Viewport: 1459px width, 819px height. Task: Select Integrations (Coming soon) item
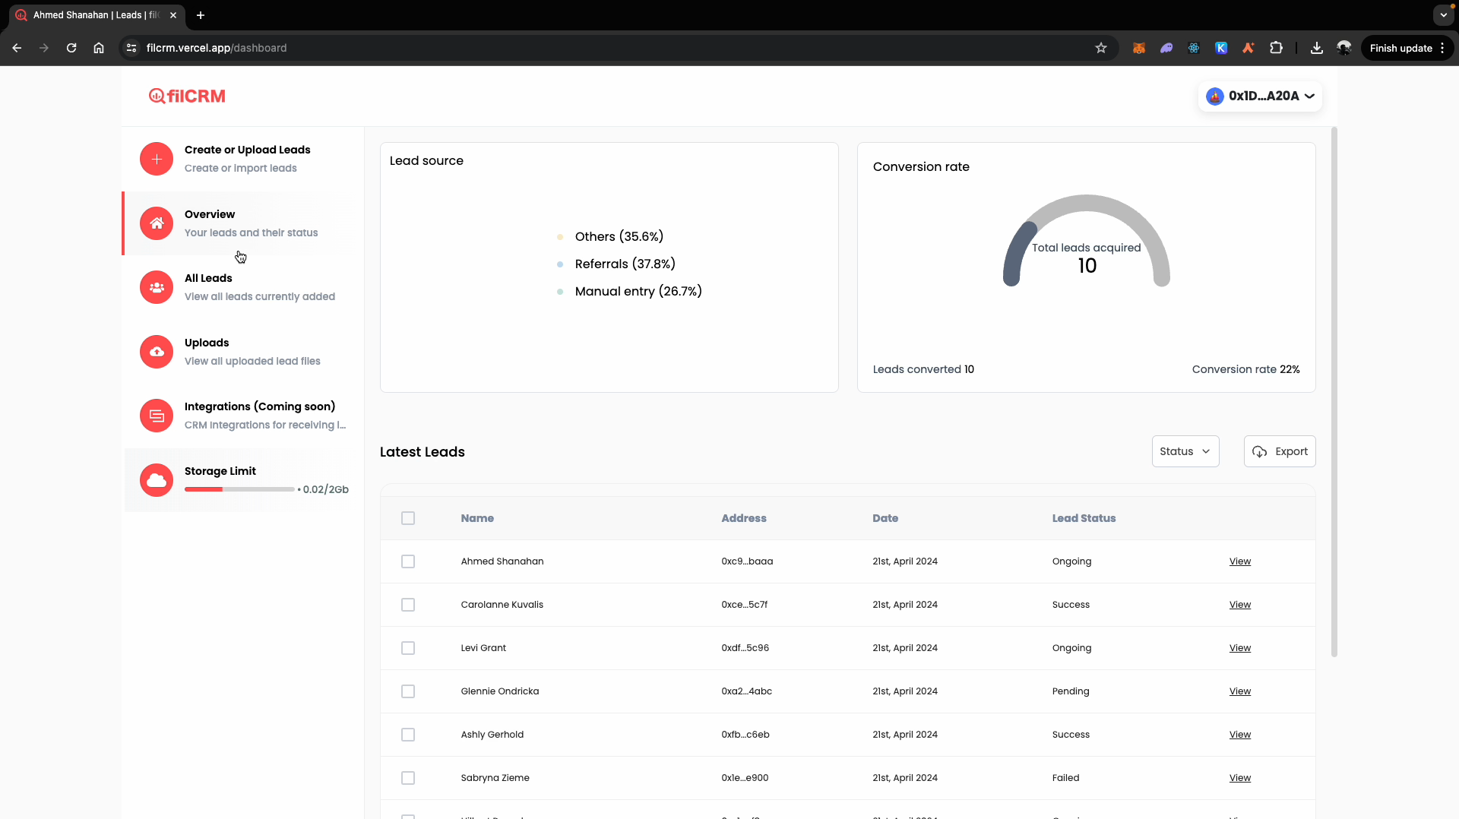click(243, 416)
